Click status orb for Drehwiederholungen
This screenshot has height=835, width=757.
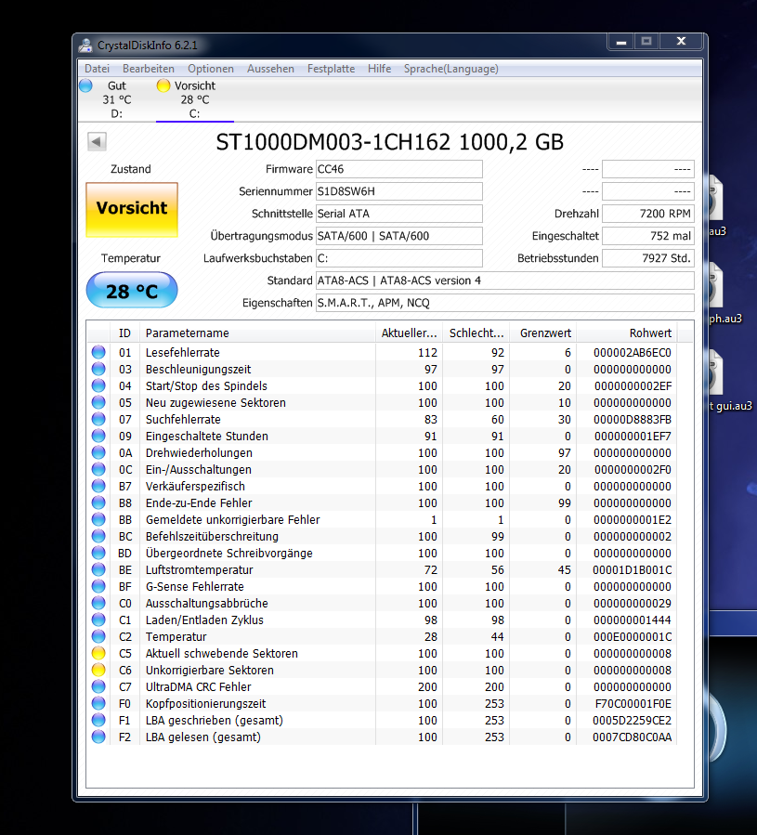98,452
